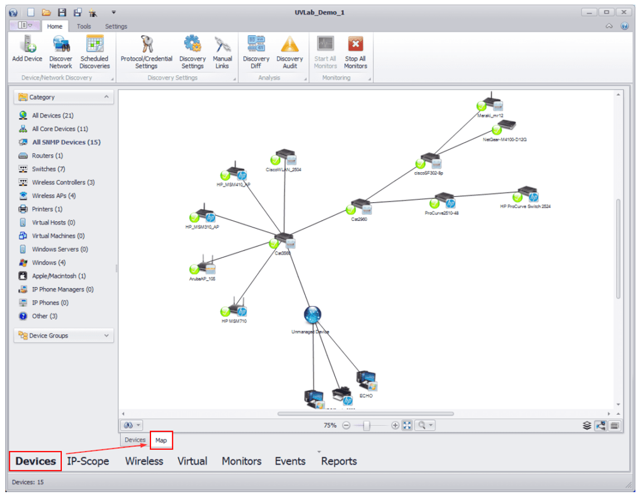Image resolution: width=640 pixels, height=495 pixels.
Task: Switch to the Tools ribbon tab
Action: [84, 26]
